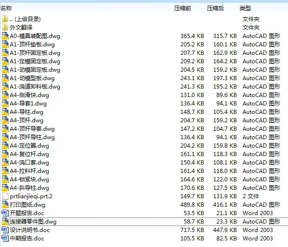288x247 pixels.
Task: Click the A4-侧滑快.dwg file icon
Action: (x=5, y=95)
